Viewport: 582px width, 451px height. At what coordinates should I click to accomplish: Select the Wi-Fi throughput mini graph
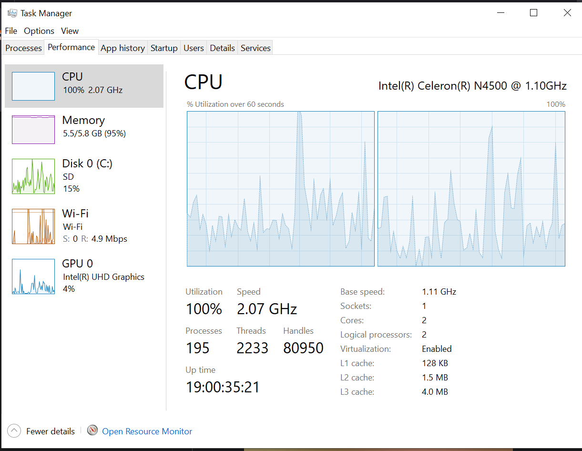(33, 226)
